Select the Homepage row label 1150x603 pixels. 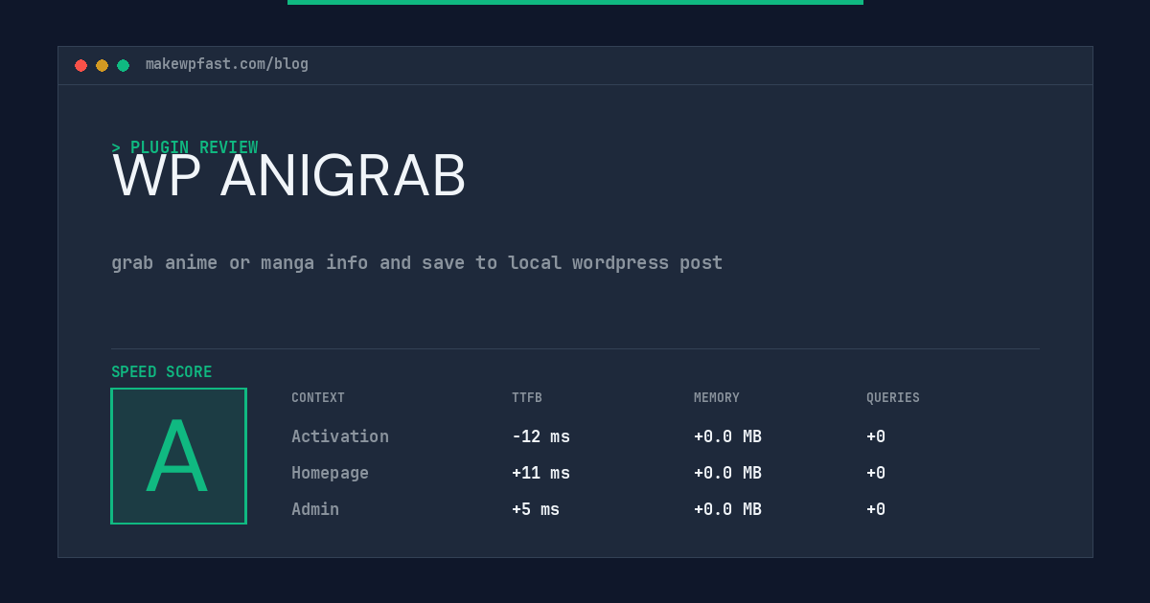pos(330,473)
